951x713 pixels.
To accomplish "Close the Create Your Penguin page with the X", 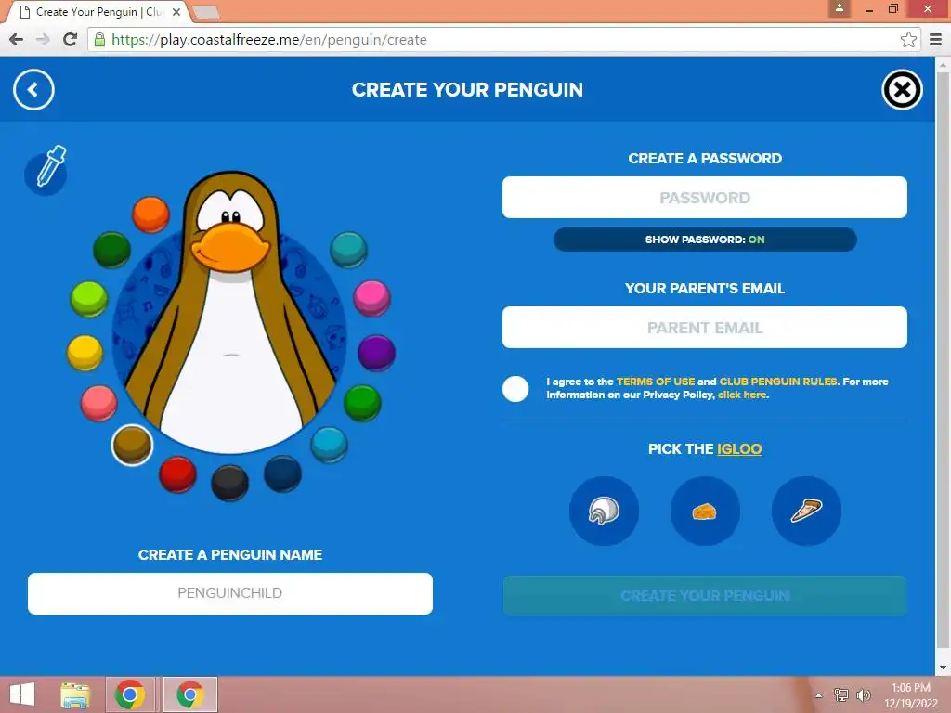I will pos(902,90).
